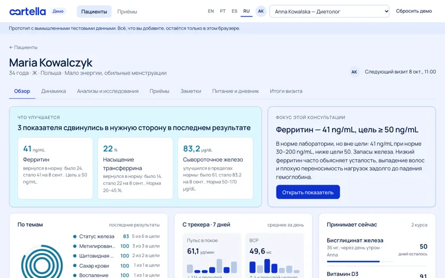Click the concentric rings topic chart
Image resolution: width=445 pixels, height=278 pixels.
(42, 262)
